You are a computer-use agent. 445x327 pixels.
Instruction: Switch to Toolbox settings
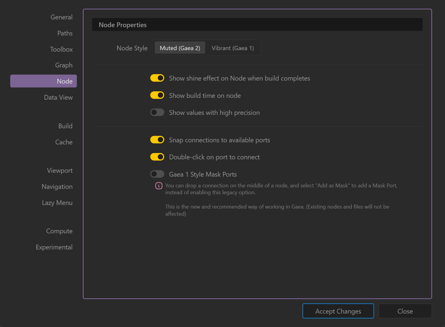click(61, 50)
